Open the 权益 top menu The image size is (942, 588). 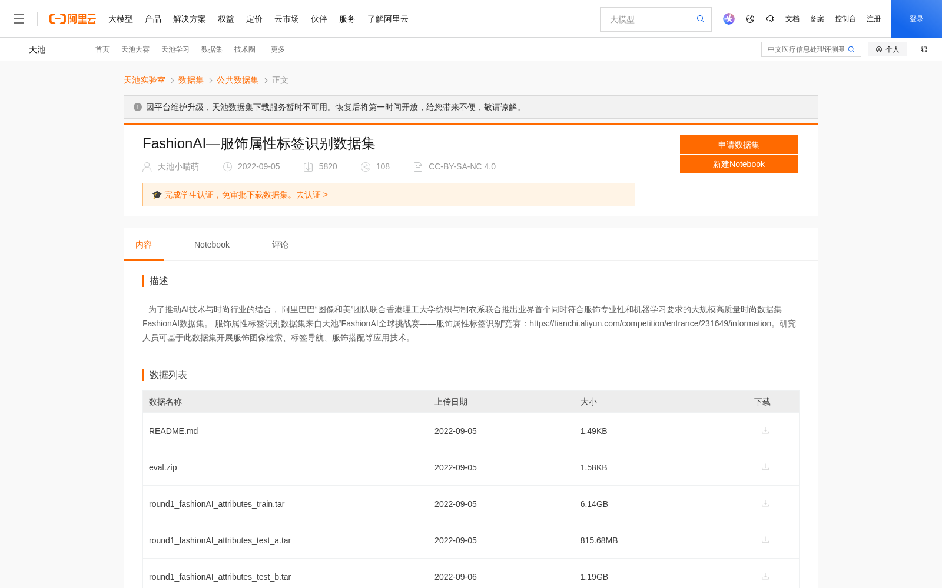click(226, 19)
